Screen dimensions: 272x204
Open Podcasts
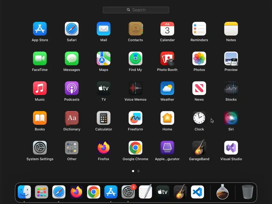[x=72, y=88]
